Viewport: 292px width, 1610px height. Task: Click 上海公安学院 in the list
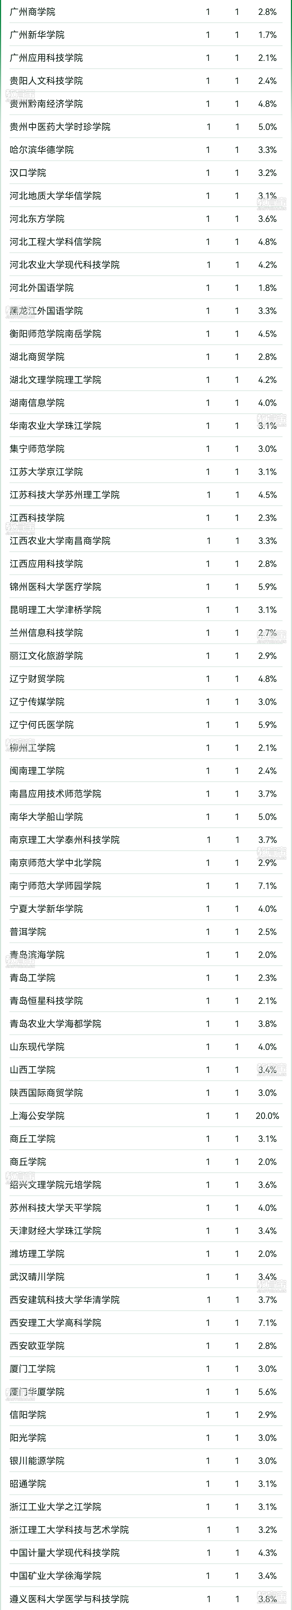tap(37, 1116)
